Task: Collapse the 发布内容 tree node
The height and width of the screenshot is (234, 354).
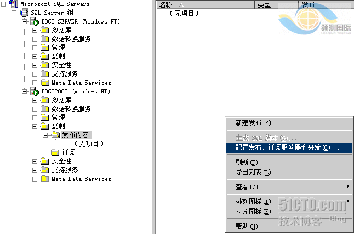Action: click(45, 135)
